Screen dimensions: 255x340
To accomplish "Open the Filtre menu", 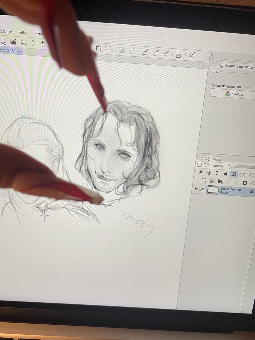I will [23, 33].
